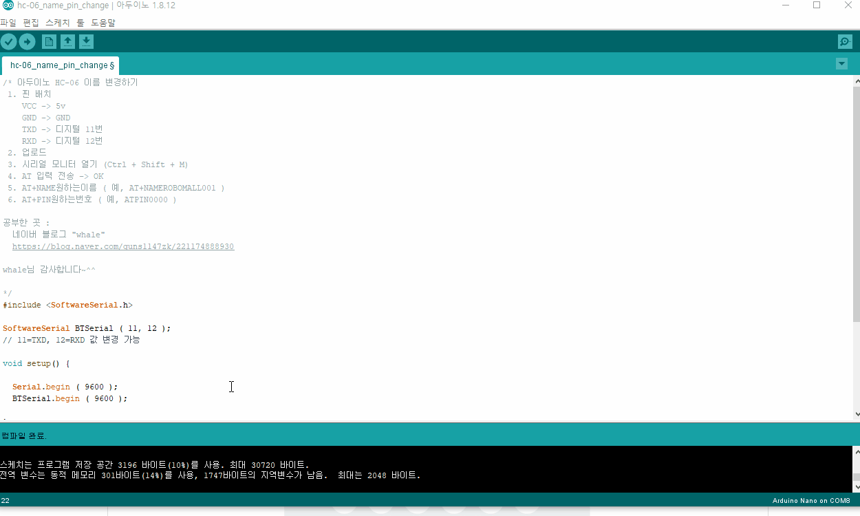Click the 'void setup() {' line
The width and height of the screenshot is (860, 516).
pos(36,363)
